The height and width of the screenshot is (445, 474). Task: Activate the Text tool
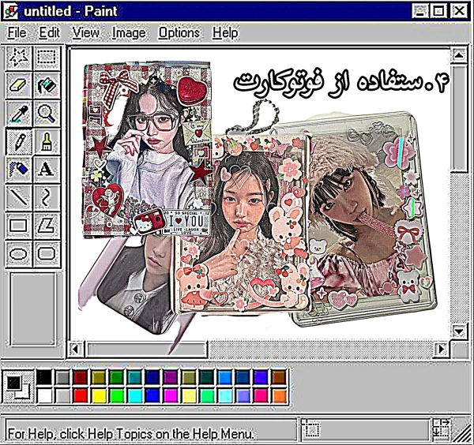click(x=47, y=170)
